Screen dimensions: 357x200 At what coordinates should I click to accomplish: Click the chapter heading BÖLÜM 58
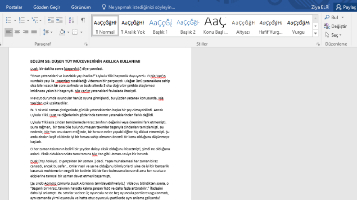[x=85, y=61]
